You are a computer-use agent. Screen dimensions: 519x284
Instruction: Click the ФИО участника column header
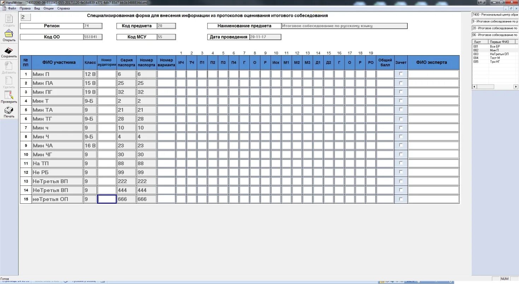coord(58,62)
